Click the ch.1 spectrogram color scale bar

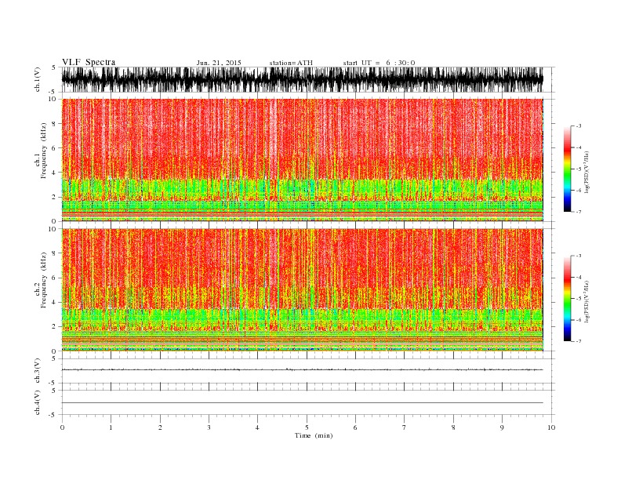(567, 169)
